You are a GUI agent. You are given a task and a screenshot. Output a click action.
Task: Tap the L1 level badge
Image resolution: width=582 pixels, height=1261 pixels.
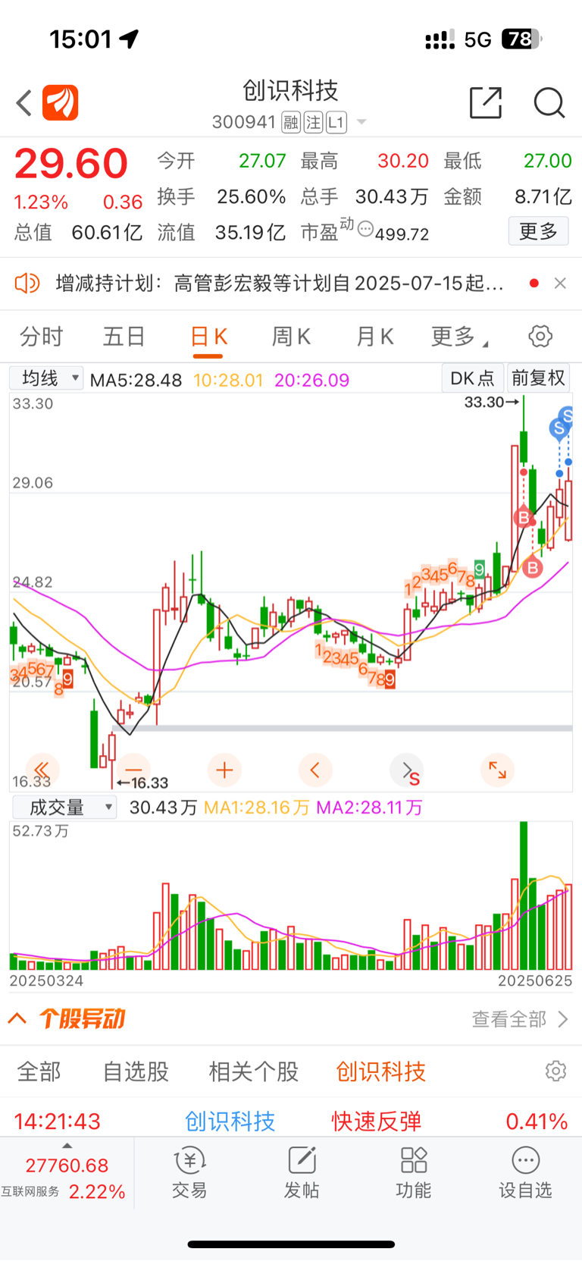pos(336,122)
